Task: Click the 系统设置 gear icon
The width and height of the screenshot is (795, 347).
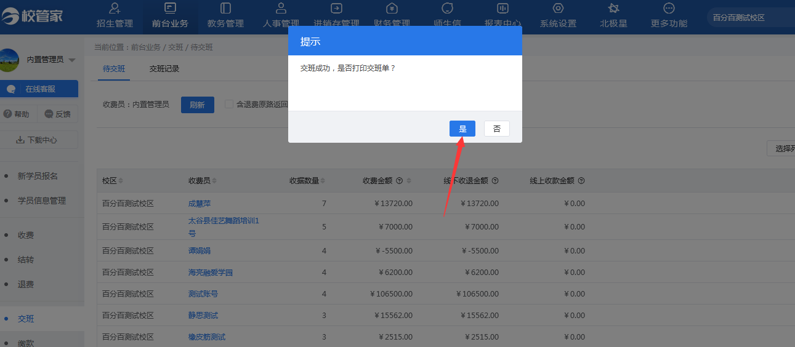Action: [558, 8]
